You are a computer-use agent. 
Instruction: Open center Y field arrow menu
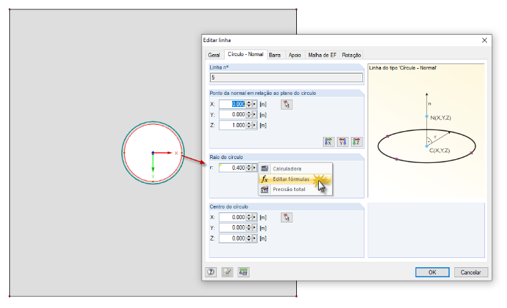[x=254, y=228]
